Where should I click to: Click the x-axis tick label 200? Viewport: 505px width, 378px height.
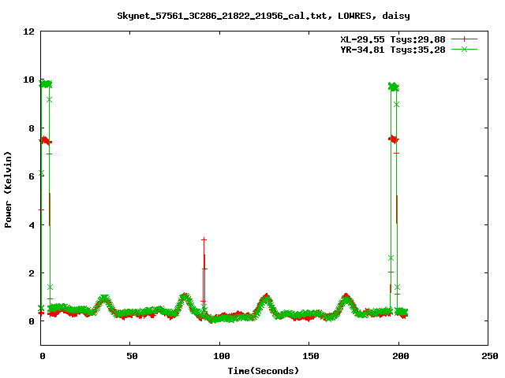point(400,356)
